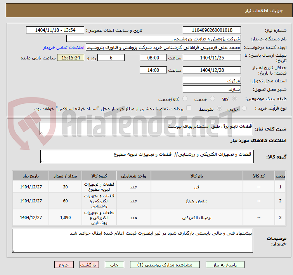Click the remaining time field 15:15:24
293x275 pixels.
click(x=71, y=57)
